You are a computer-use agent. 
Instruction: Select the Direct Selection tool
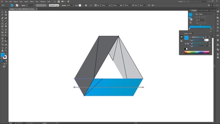pyautogui.click(x=6, y=12)
